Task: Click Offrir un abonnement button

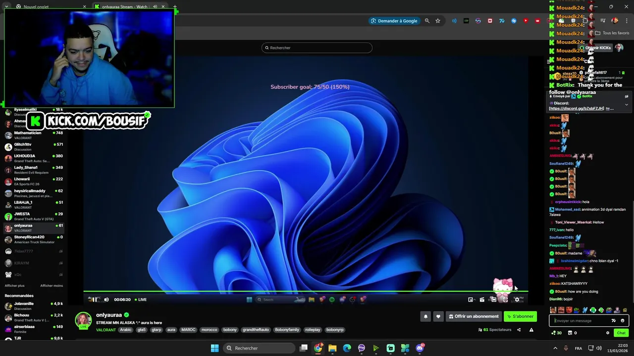Action: click(x=474, y=316)
